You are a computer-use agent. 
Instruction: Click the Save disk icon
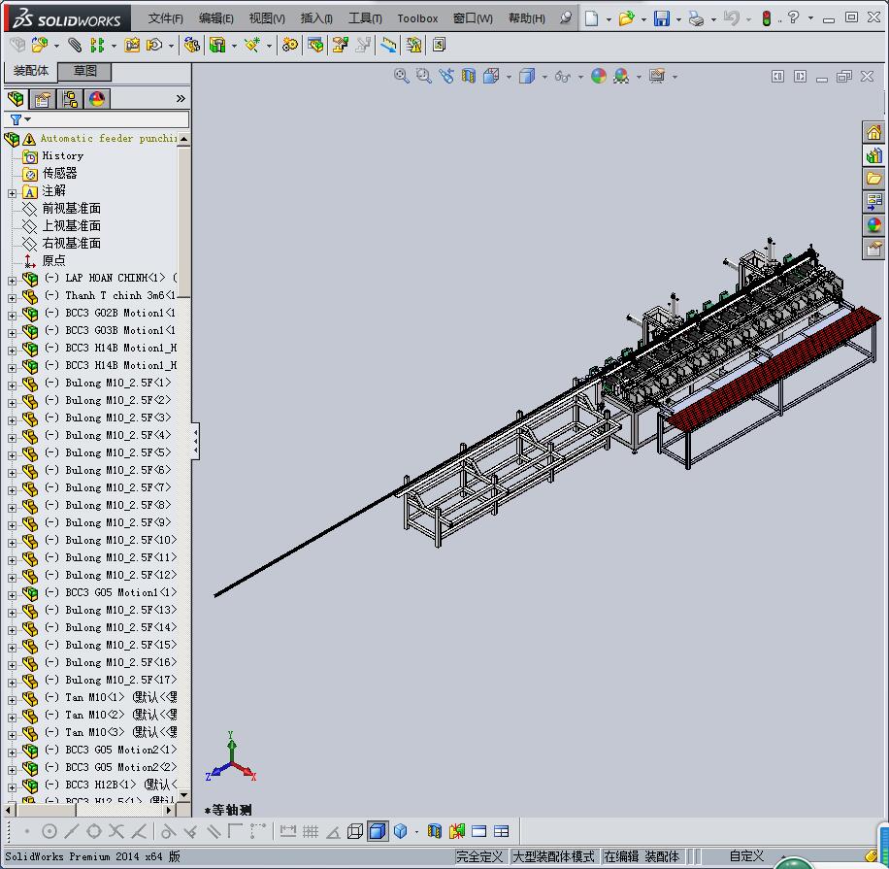[x=661, y=18]
